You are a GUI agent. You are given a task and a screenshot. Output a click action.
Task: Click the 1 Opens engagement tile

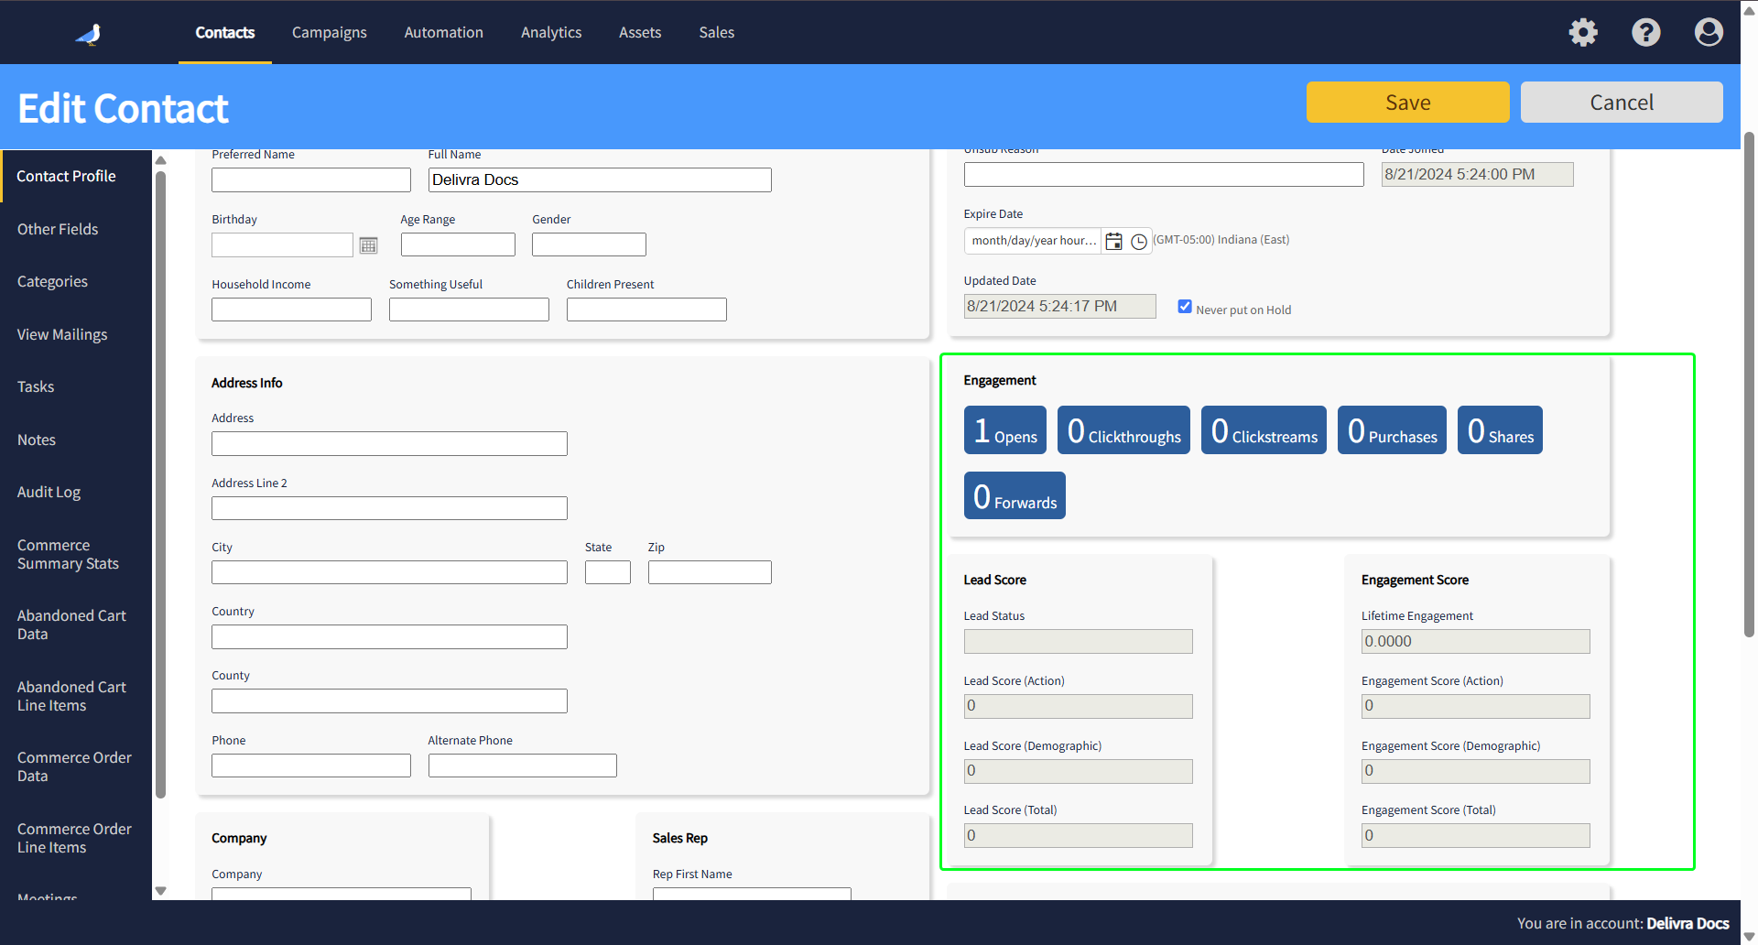click(x=1005, y=429)
